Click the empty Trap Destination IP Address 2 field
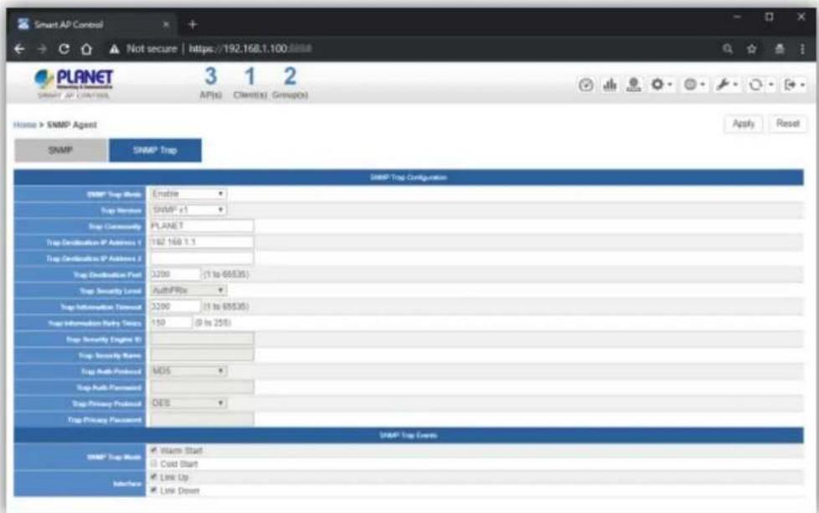Viewport: 819px width, 513px height. [202, 258]
